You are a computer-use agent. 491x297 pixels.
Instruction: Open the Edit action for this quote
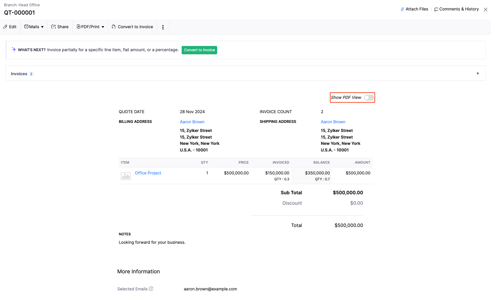point(10,26)
